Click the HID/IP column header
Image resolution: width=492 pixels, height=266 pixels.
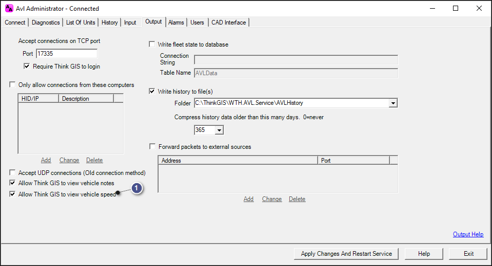tap(38, 99)
